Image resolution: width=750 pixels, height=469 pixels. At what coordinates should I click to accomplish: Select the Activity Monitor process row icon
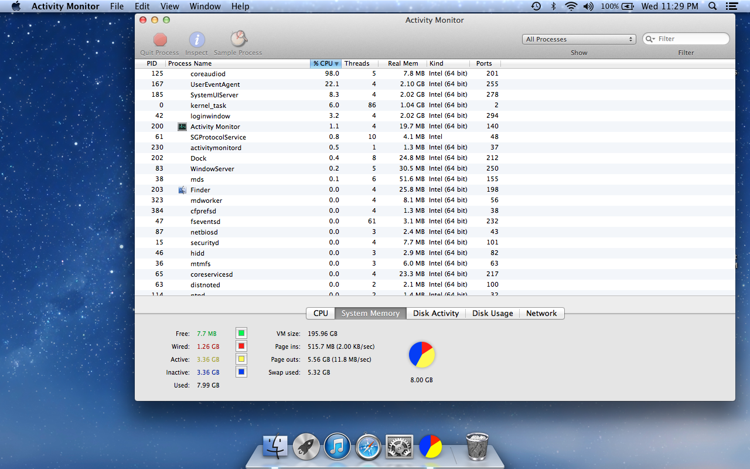[182, 127]
